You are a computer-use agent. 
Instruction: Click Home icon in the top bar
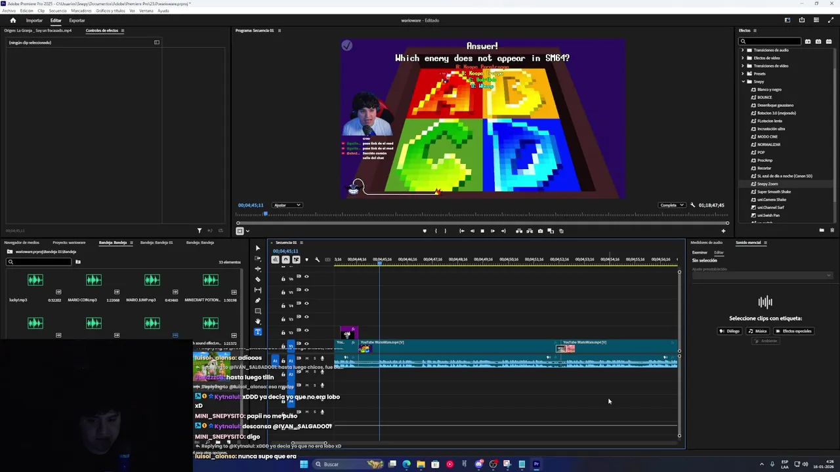click(x=12, y=20)
